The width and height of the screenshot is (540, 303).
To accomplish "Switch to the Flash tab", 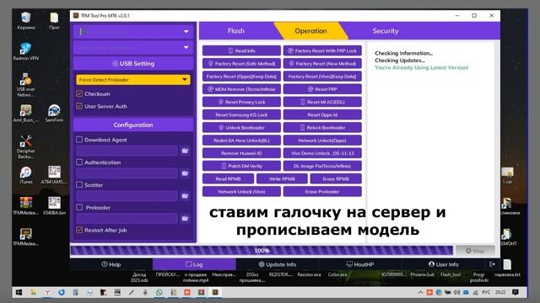I will (x=236, y=31).
